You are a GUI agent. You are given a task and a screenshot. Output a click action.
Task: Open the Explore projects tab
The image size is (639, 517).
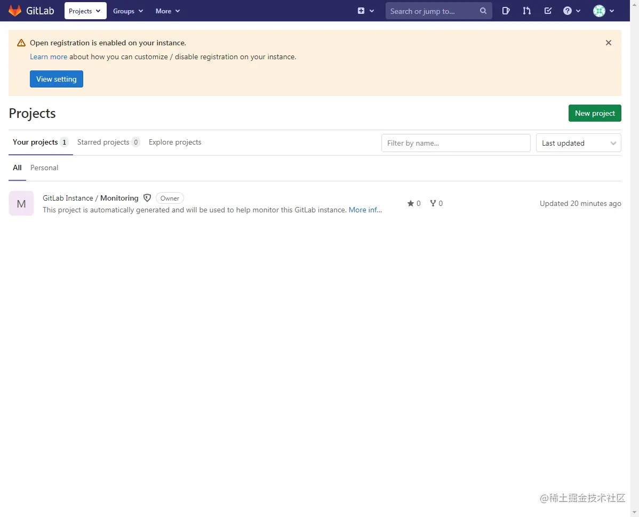pos(175,142)
